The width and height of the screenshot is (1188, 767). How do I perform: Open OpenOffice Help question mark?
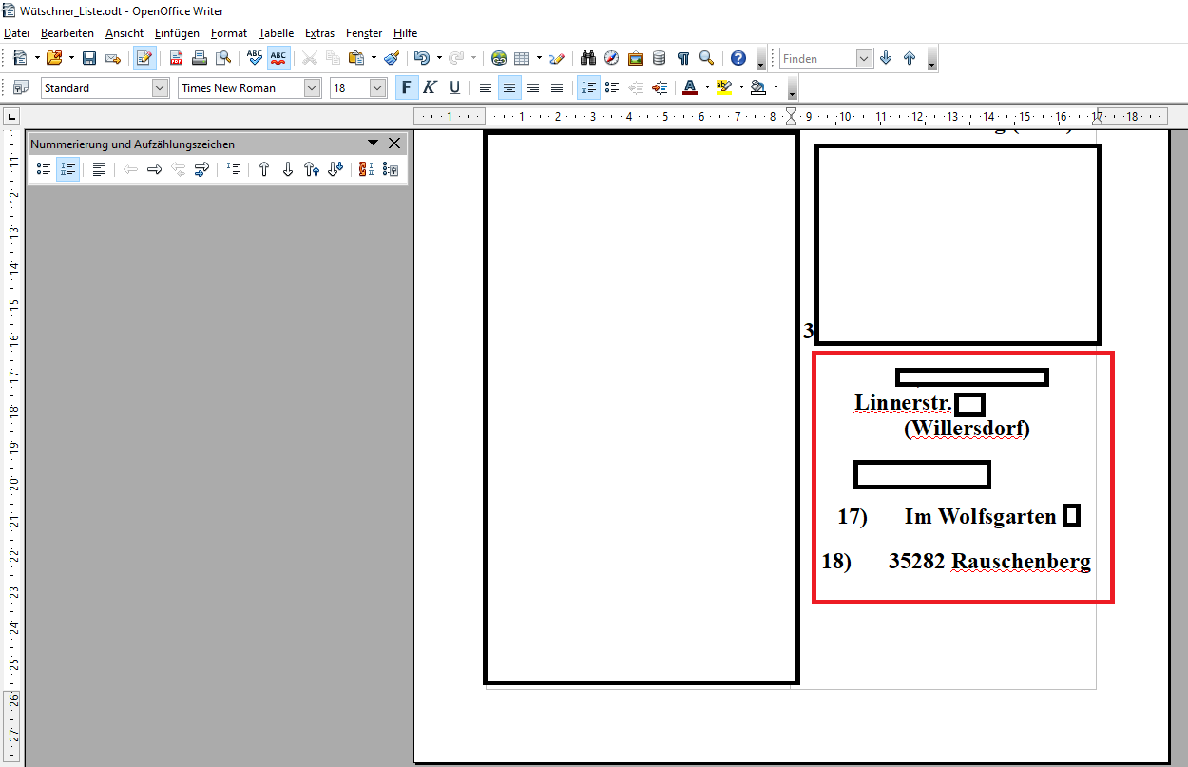pyautogui.click(x=738, y=58)
